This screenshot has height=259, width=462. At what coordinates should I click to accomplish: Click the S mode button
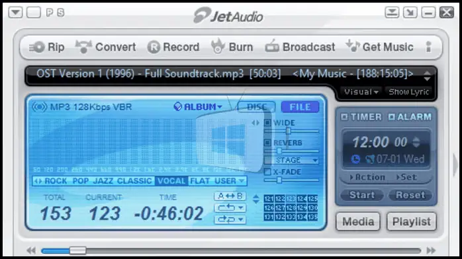(x=61, y=13)
